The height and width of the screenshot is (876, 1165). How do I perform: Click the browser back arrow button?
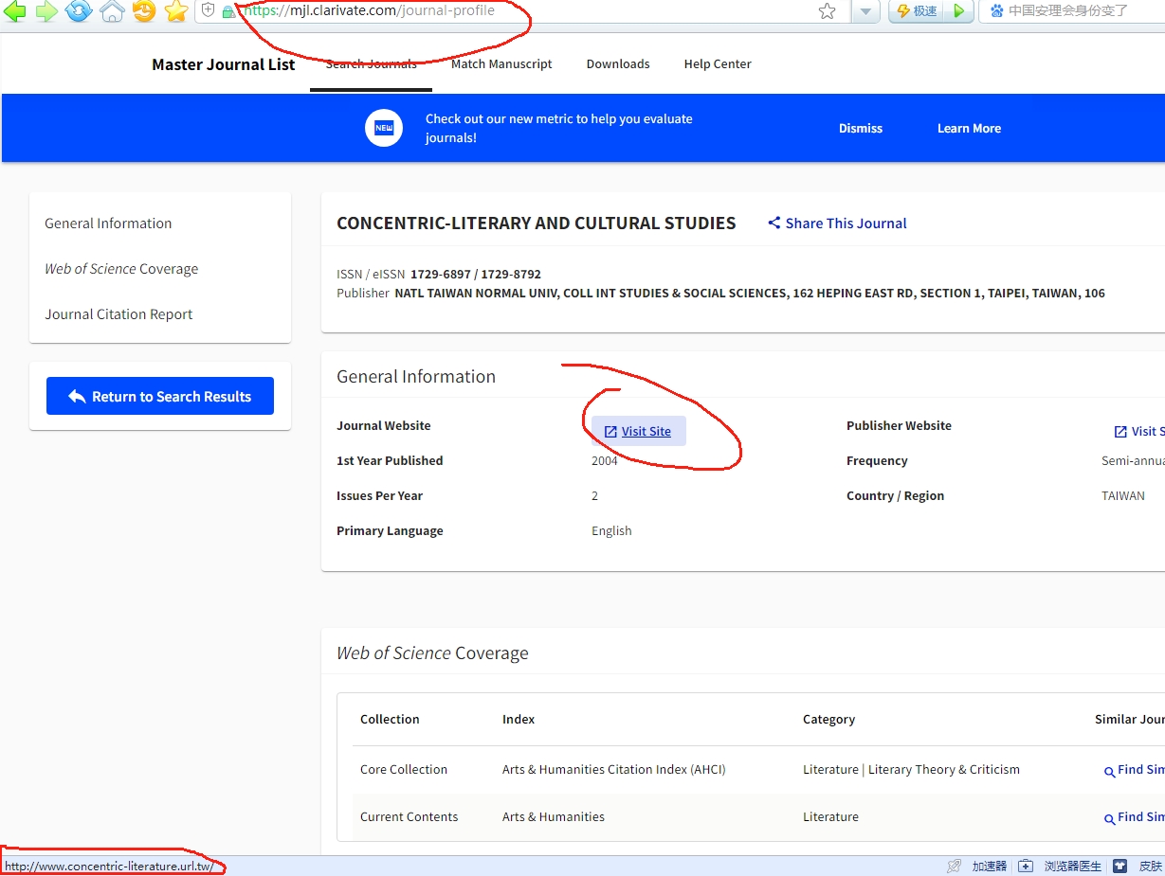(14, 11)
